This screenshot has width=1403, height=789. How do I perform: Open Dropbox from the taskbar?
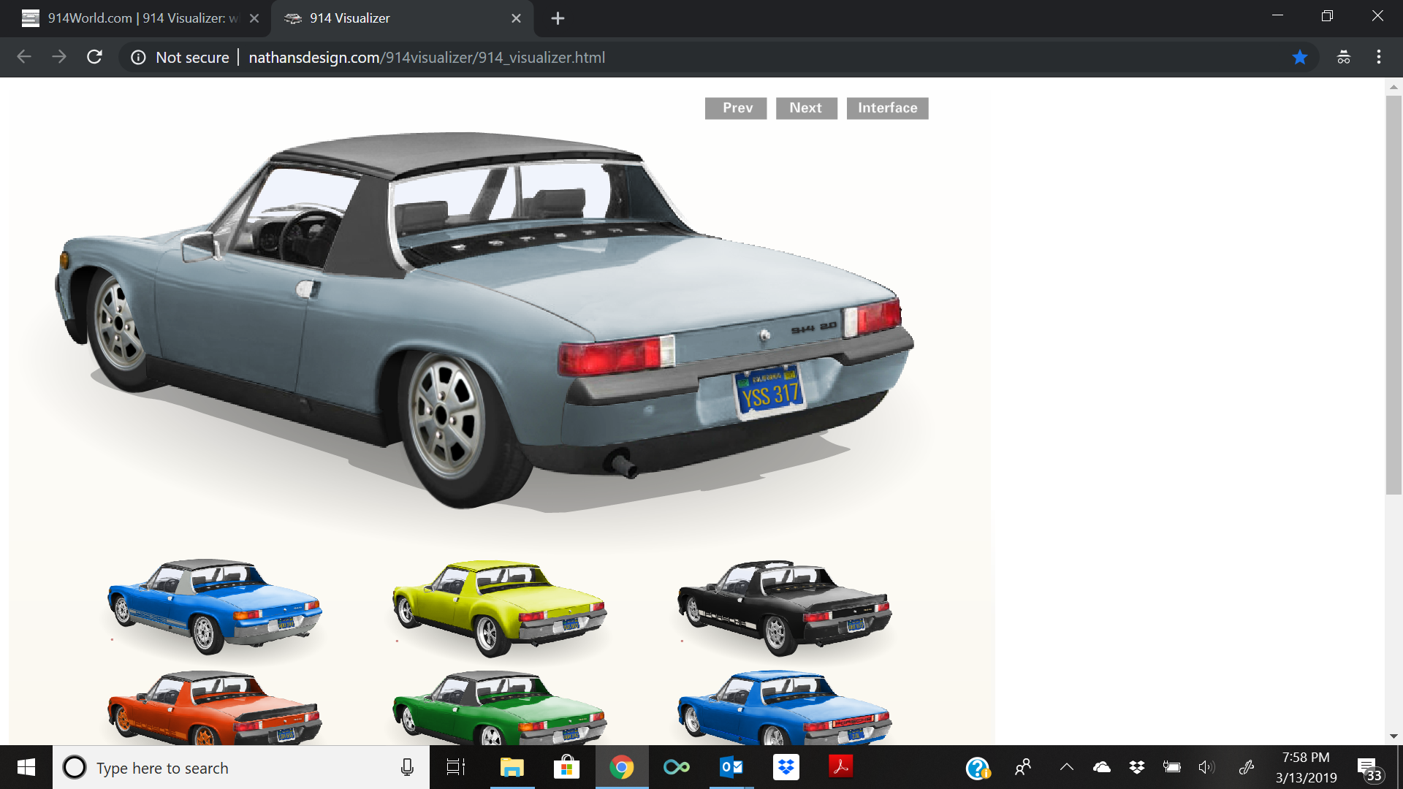[786, 767]
